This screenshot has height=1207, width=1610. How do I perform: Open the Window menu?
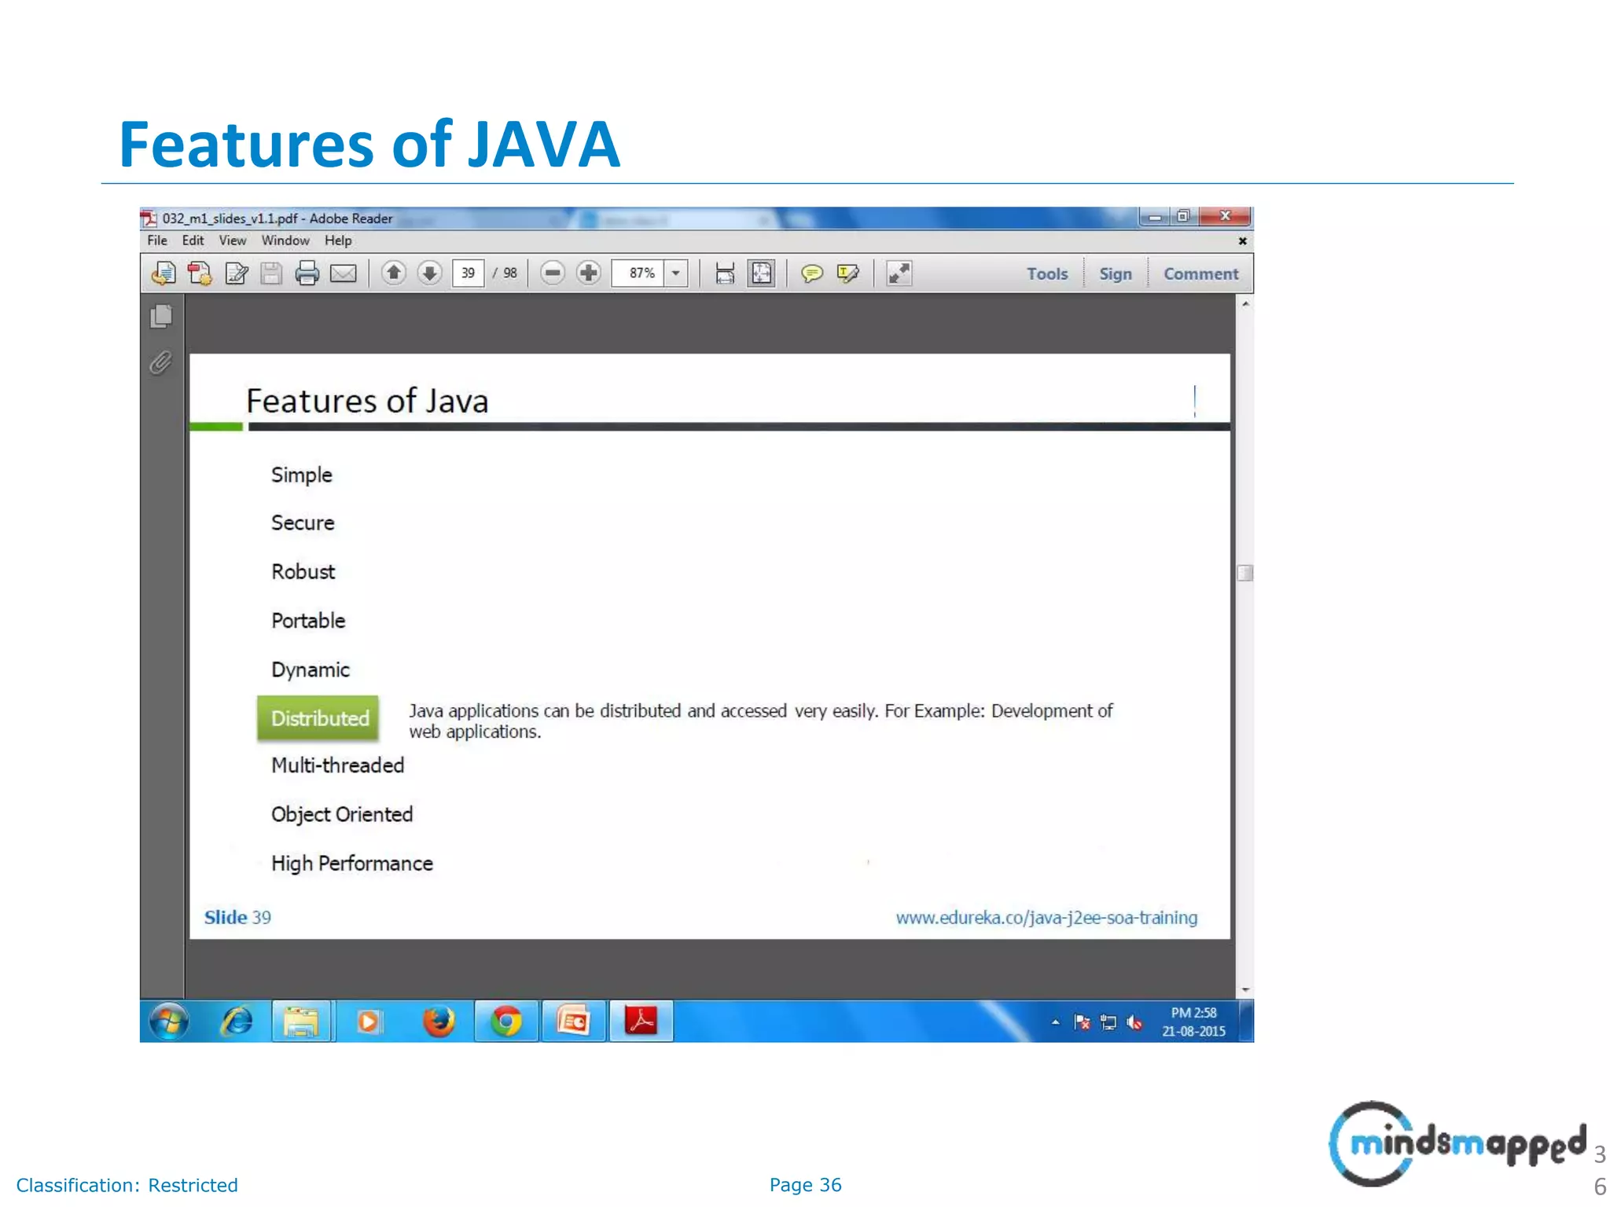[x=285, y=240]
